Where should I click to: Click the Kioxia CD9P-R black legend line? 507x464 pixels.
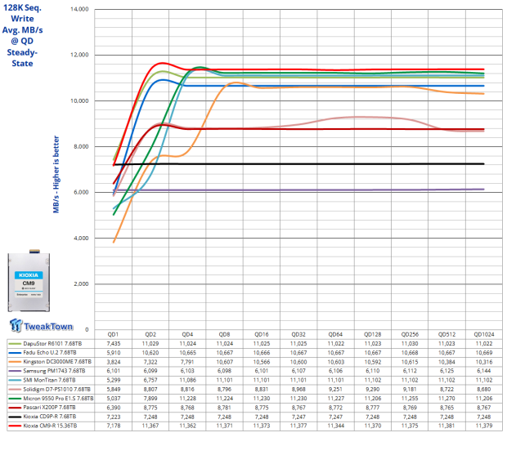pos(15,417)
